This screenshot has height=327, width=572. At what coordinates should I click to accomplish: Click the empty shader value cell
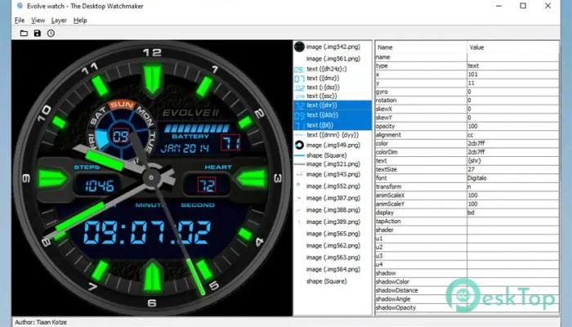[x=513, y=230]
